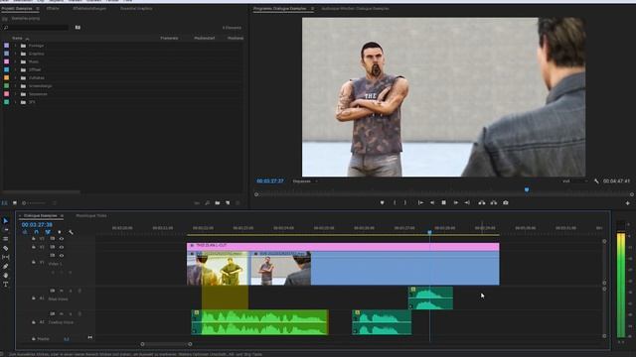Add marker in Program monitor
636x357 pixels.
[382, 202]
